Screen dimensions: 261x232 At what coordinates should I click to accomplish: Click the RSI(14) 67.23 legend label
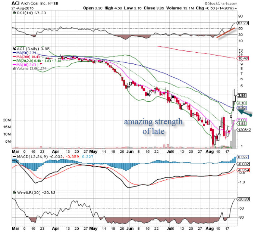pyautogui.click(x=31, y=13)
